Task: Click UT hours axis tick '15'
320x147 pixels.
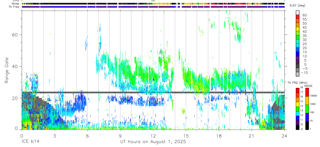Action: pos(186,136)
